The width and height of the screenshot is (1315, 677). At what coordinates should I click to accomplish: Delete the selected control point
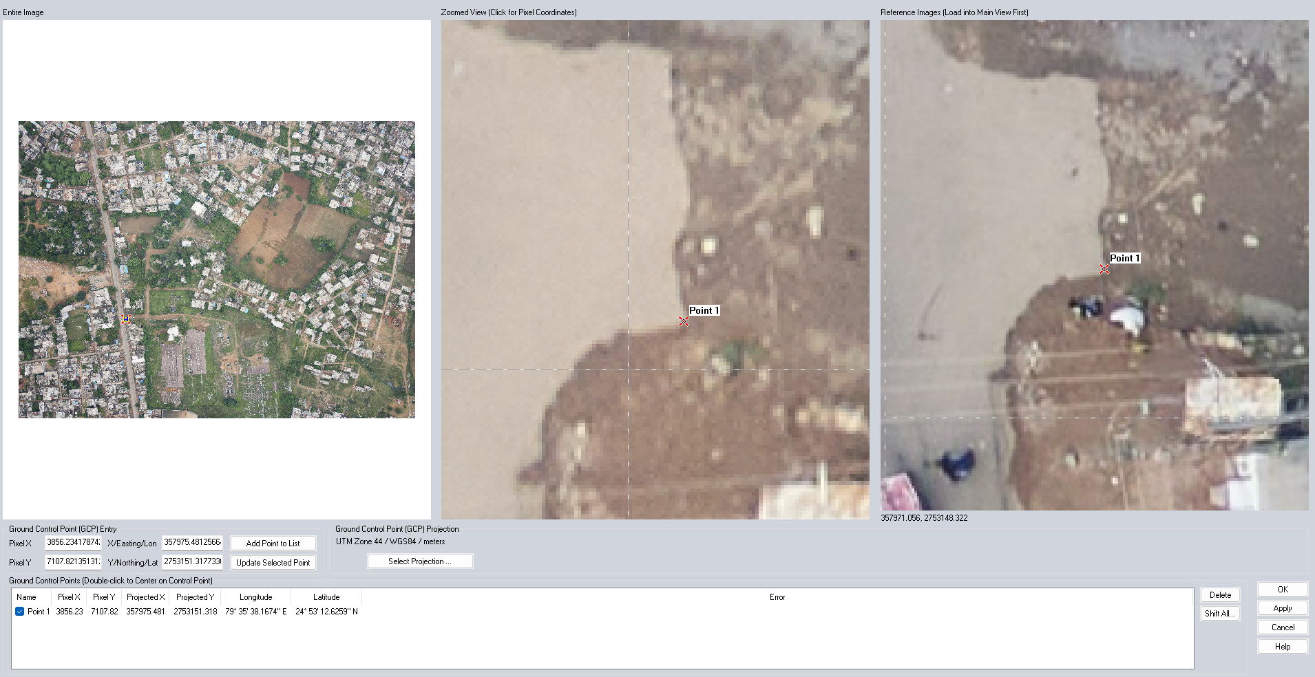[1220, 595]
